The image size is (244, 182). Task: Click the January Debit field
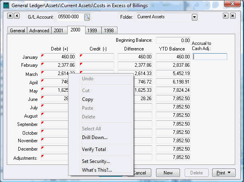(x=58, y=57)
